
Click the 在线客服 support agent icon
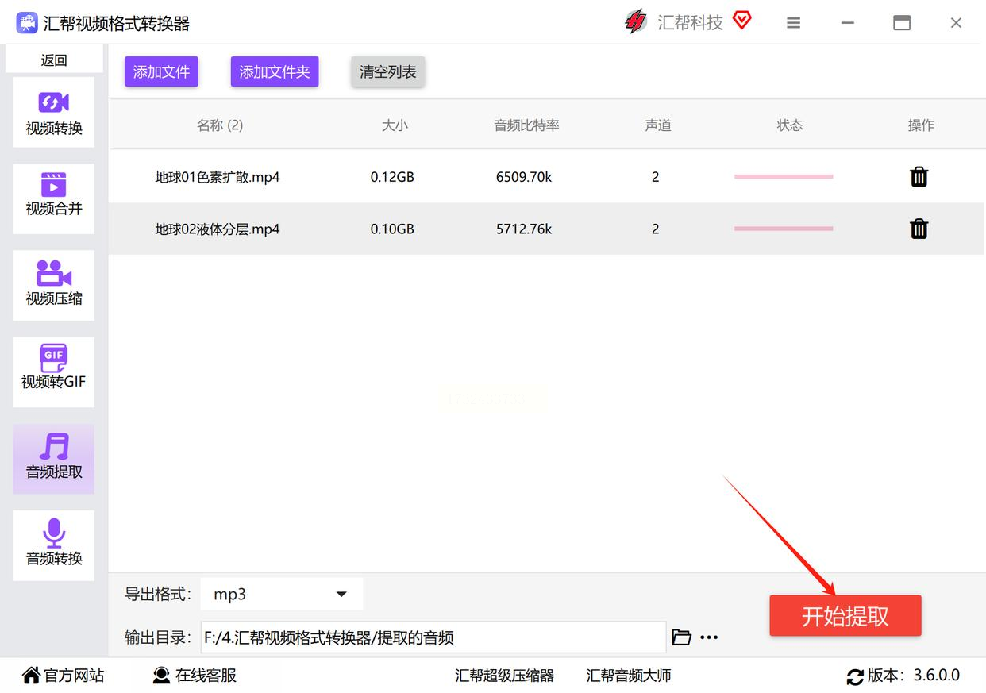(x=161, y=676)
